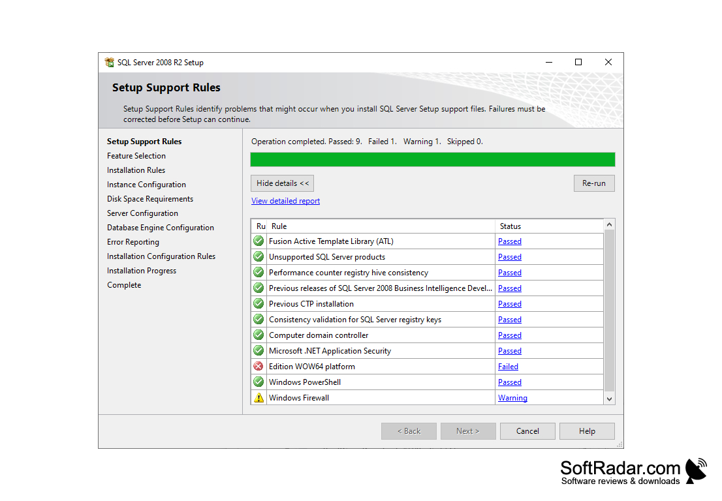Select Installation Rules step in sidebar
Screen dimensions: 722x501
pyautogui.click(x=136, y=170)
